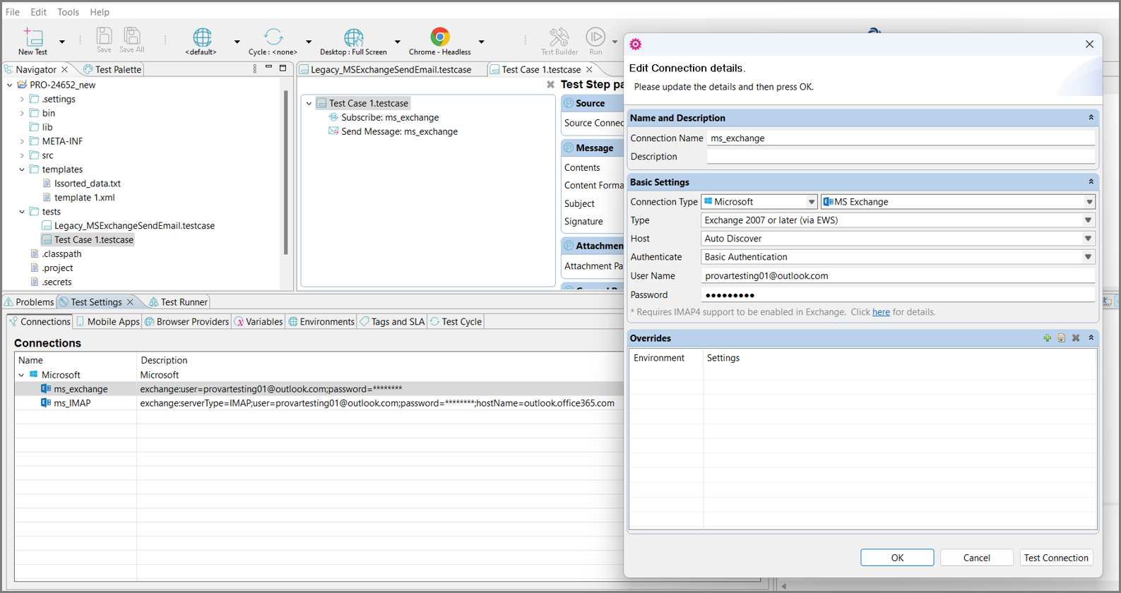1121x593 pixels.
Task: Open the Mobile Apps settings tab
Action: [107, 322]
